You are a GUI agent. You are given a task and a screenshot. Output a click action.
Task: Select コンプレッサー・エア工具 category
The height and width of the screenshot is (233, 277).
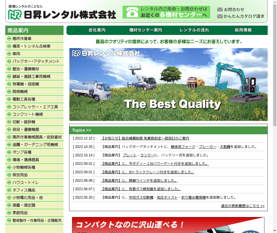pyautogui.click(x=34, y=107)
